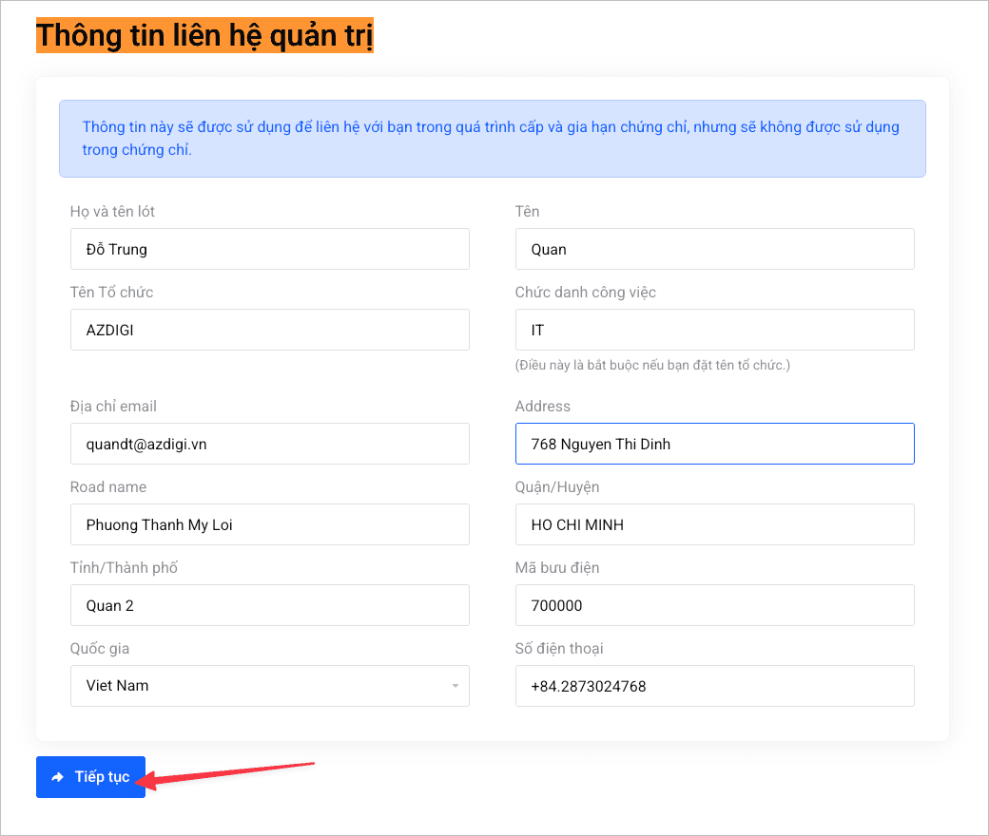
Task: Select the Tỉnh/Thành phố field
Action: [x=269, y=605]
